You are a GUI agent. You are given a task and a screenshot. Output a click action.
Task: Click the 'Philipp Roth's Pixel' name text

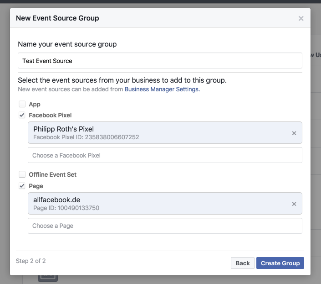(63, 129)
